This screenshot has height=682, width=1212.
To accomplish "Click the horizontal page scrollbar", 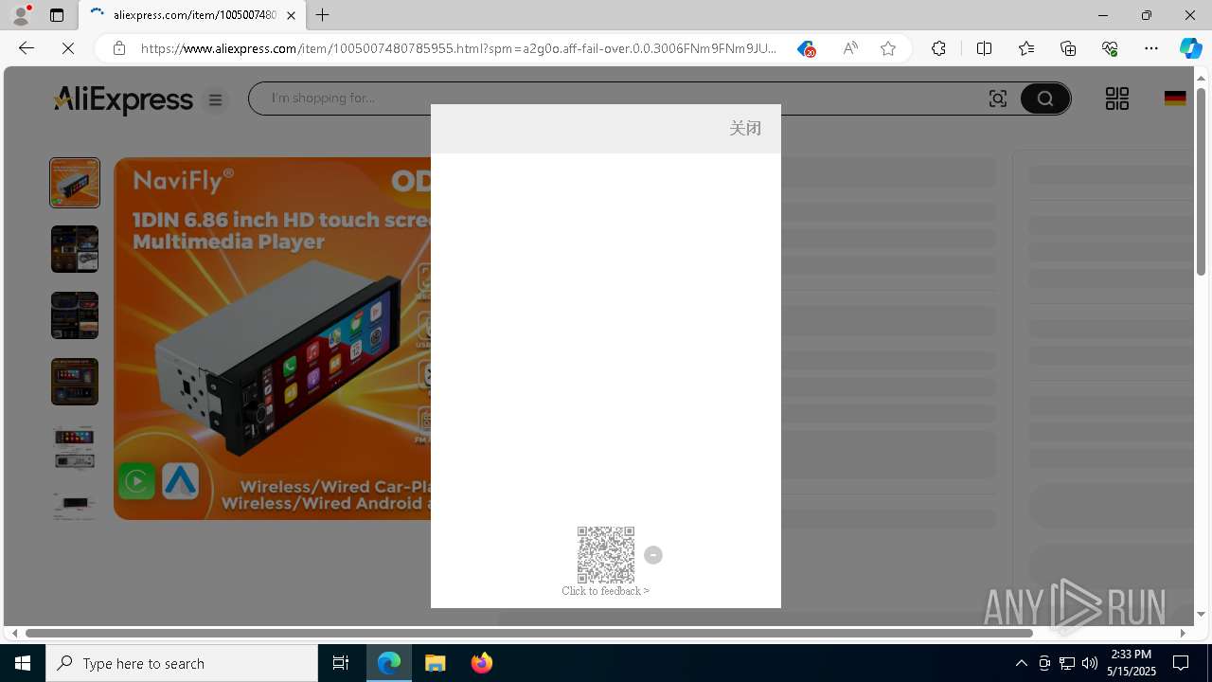I will click(x=529, y=633).
